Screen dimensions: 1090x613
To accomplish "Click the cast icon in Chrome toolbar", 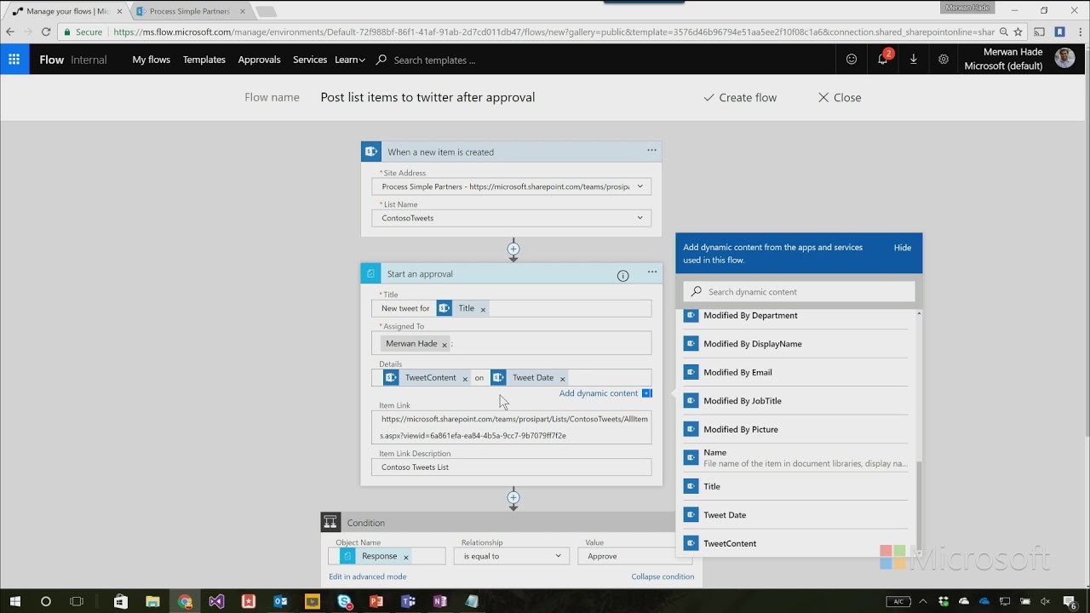I will 1040,32.
